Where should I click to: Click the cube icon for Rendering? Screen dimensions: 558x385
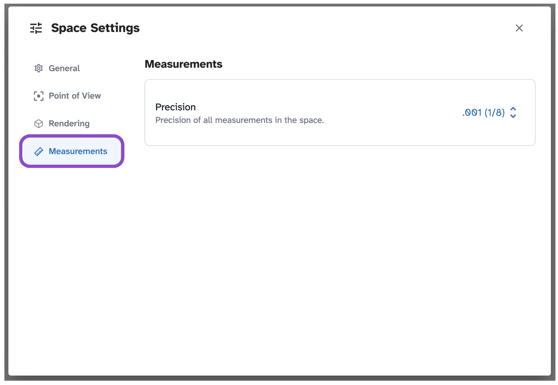tap(39, 124)
